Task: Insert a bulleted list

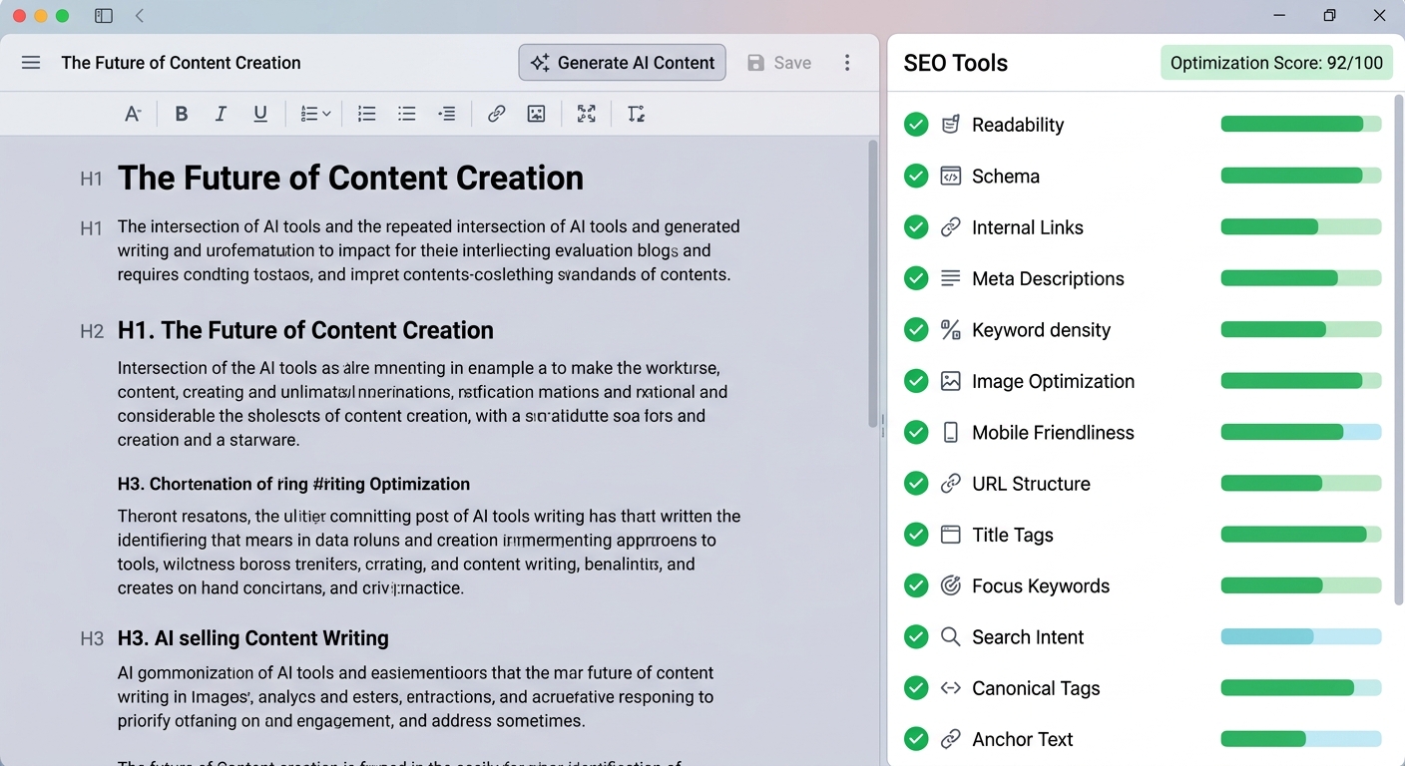Action: coord(407,114)
